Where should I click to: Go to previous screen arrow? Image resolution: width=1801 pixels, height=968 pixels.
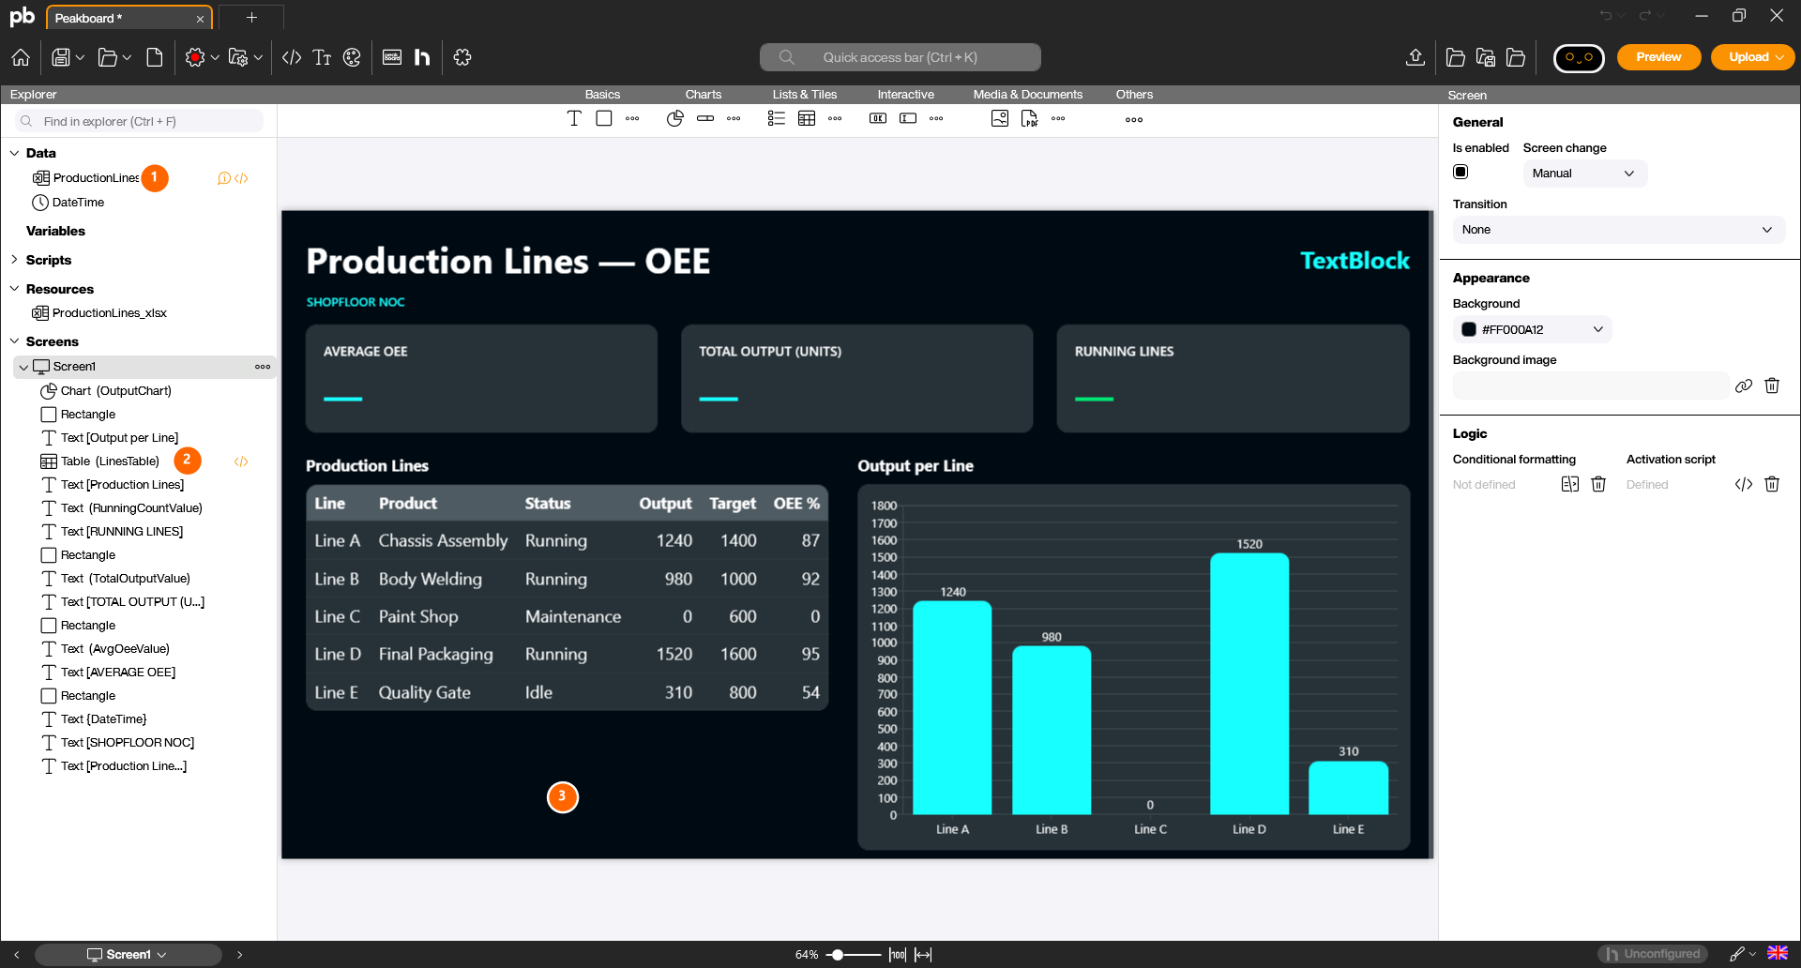pyautogui.click(x=17, y=954)
